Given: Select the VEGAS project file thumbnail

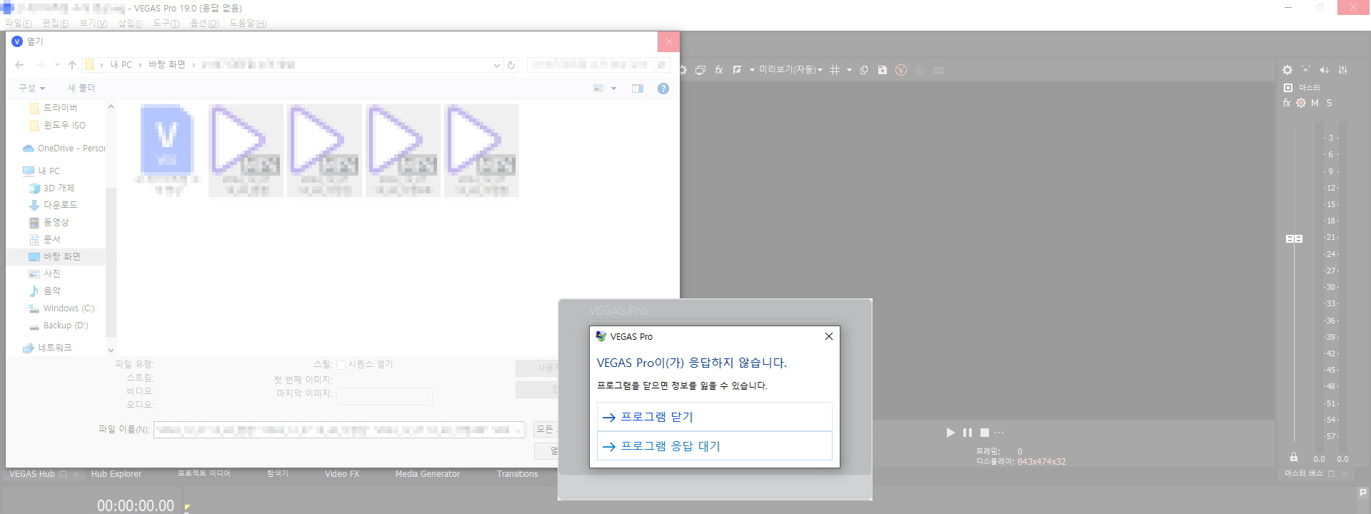Looking at the screenshot, I should click(166, 151).
